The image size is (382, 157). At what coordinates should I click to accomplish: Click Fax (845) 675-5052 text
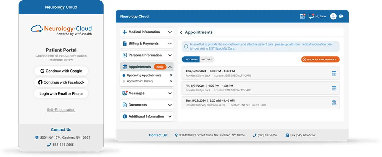pos(303,135)
